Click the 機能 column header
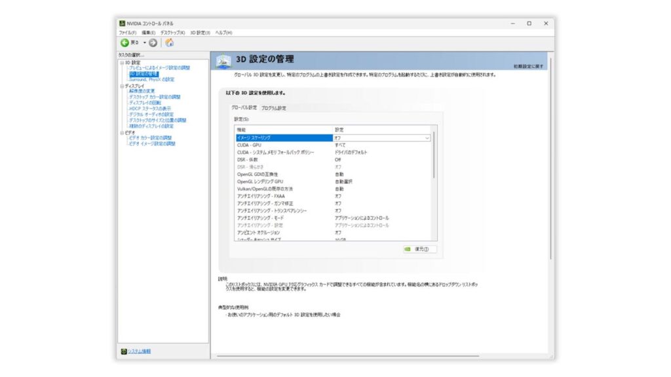671x377 pixels. coord(284,130)
